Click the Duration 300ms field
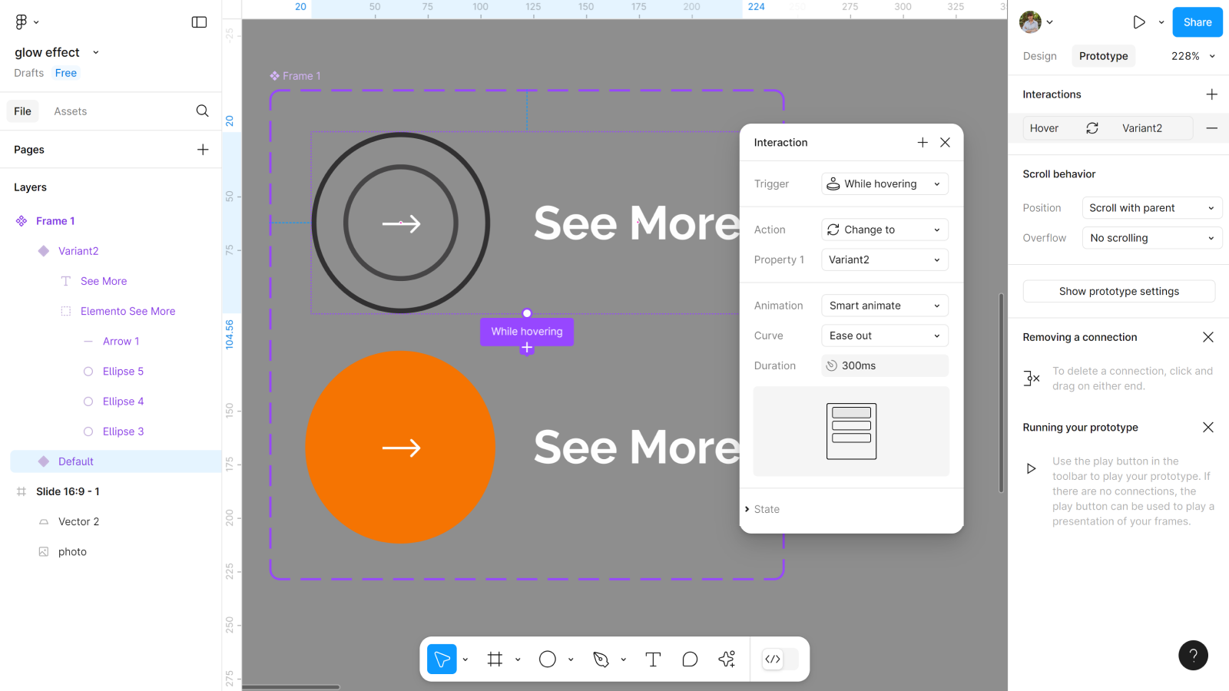Image resolution: width=1229 pixels, height=691 pixels. click(884, 366)
